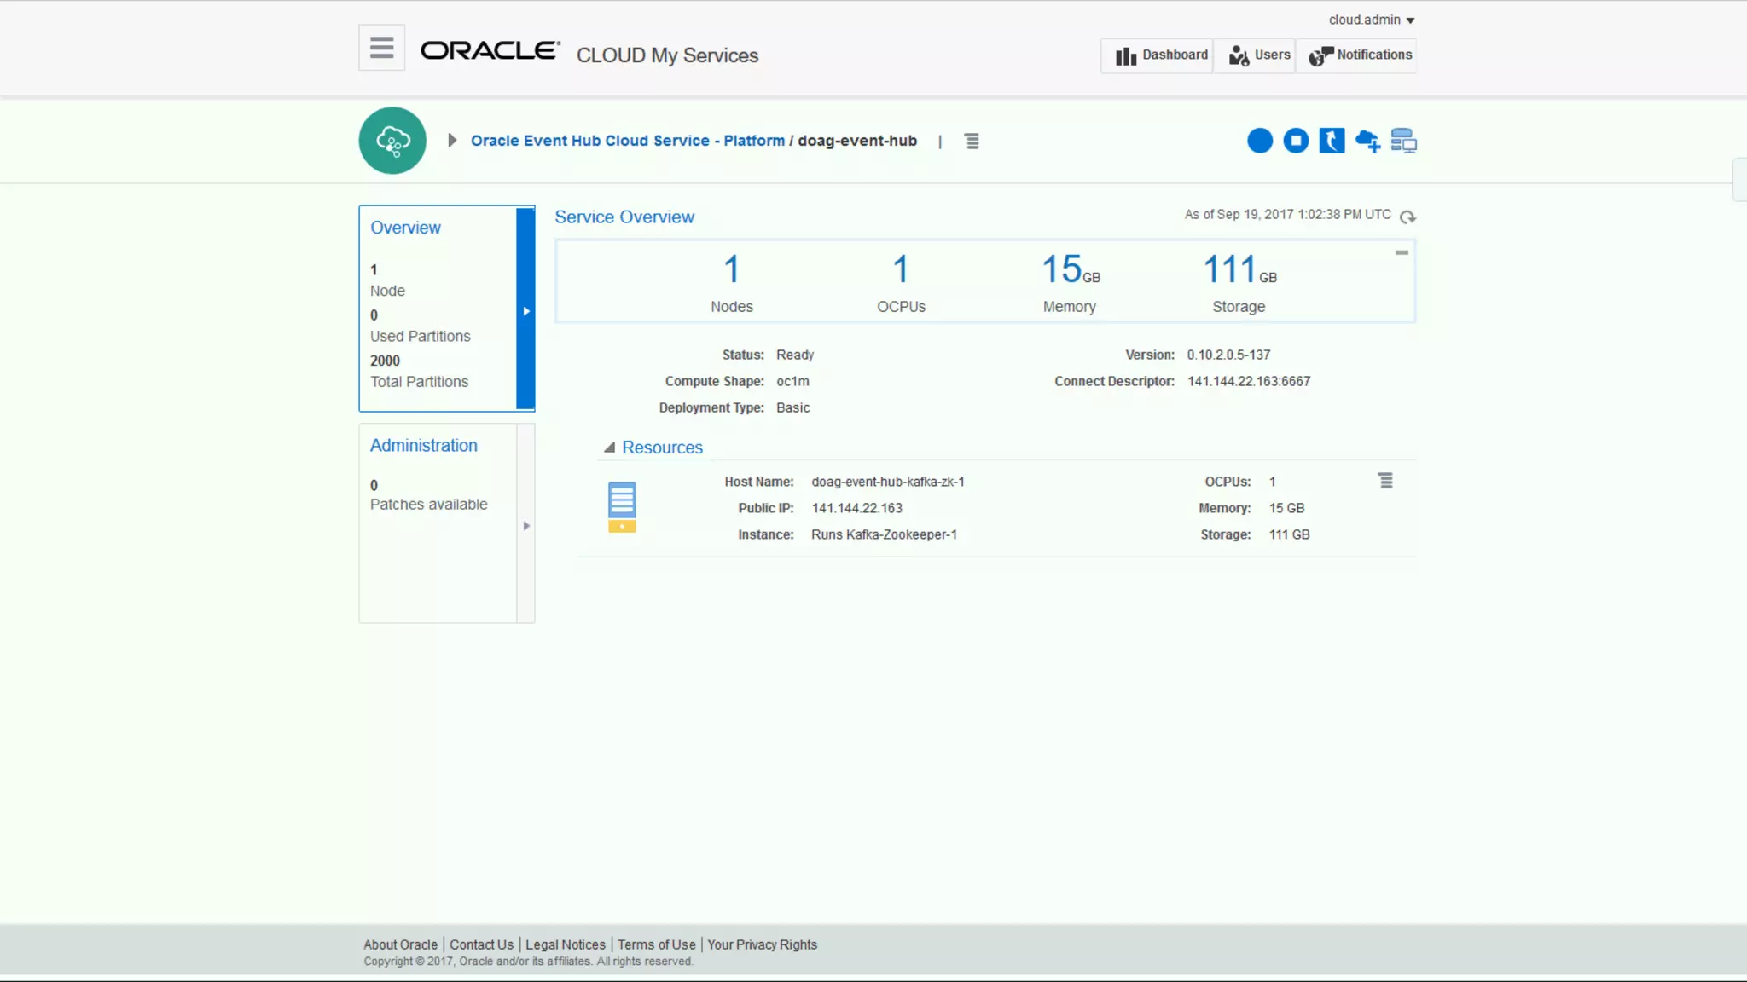Minimize the service metrics summary box
Screen dimensions: 1747x982
pos(1401,253)
